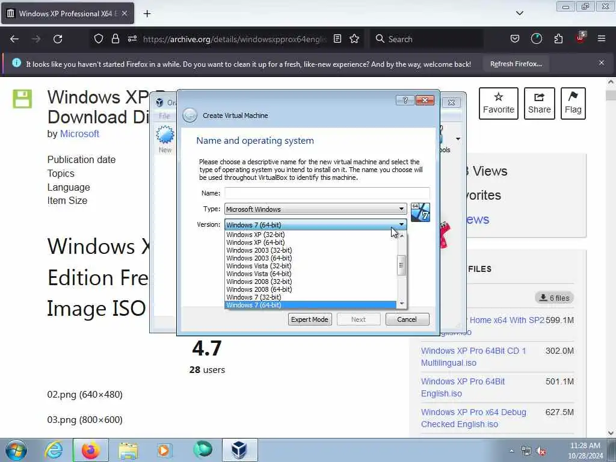This screenshot has height=462, width=616.
Task: Dismiss the Refresh Firefox notification bar
Action: coord(601,63)
